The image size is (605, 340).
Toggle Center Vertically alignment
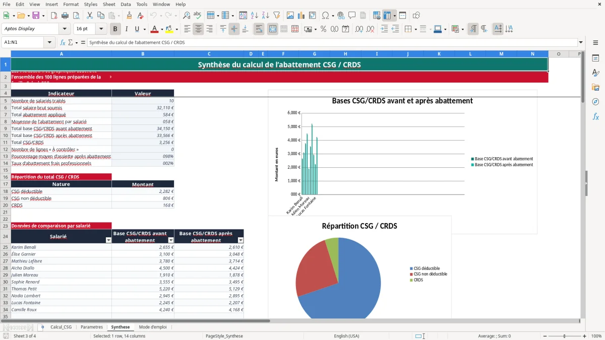pos(234,29)
